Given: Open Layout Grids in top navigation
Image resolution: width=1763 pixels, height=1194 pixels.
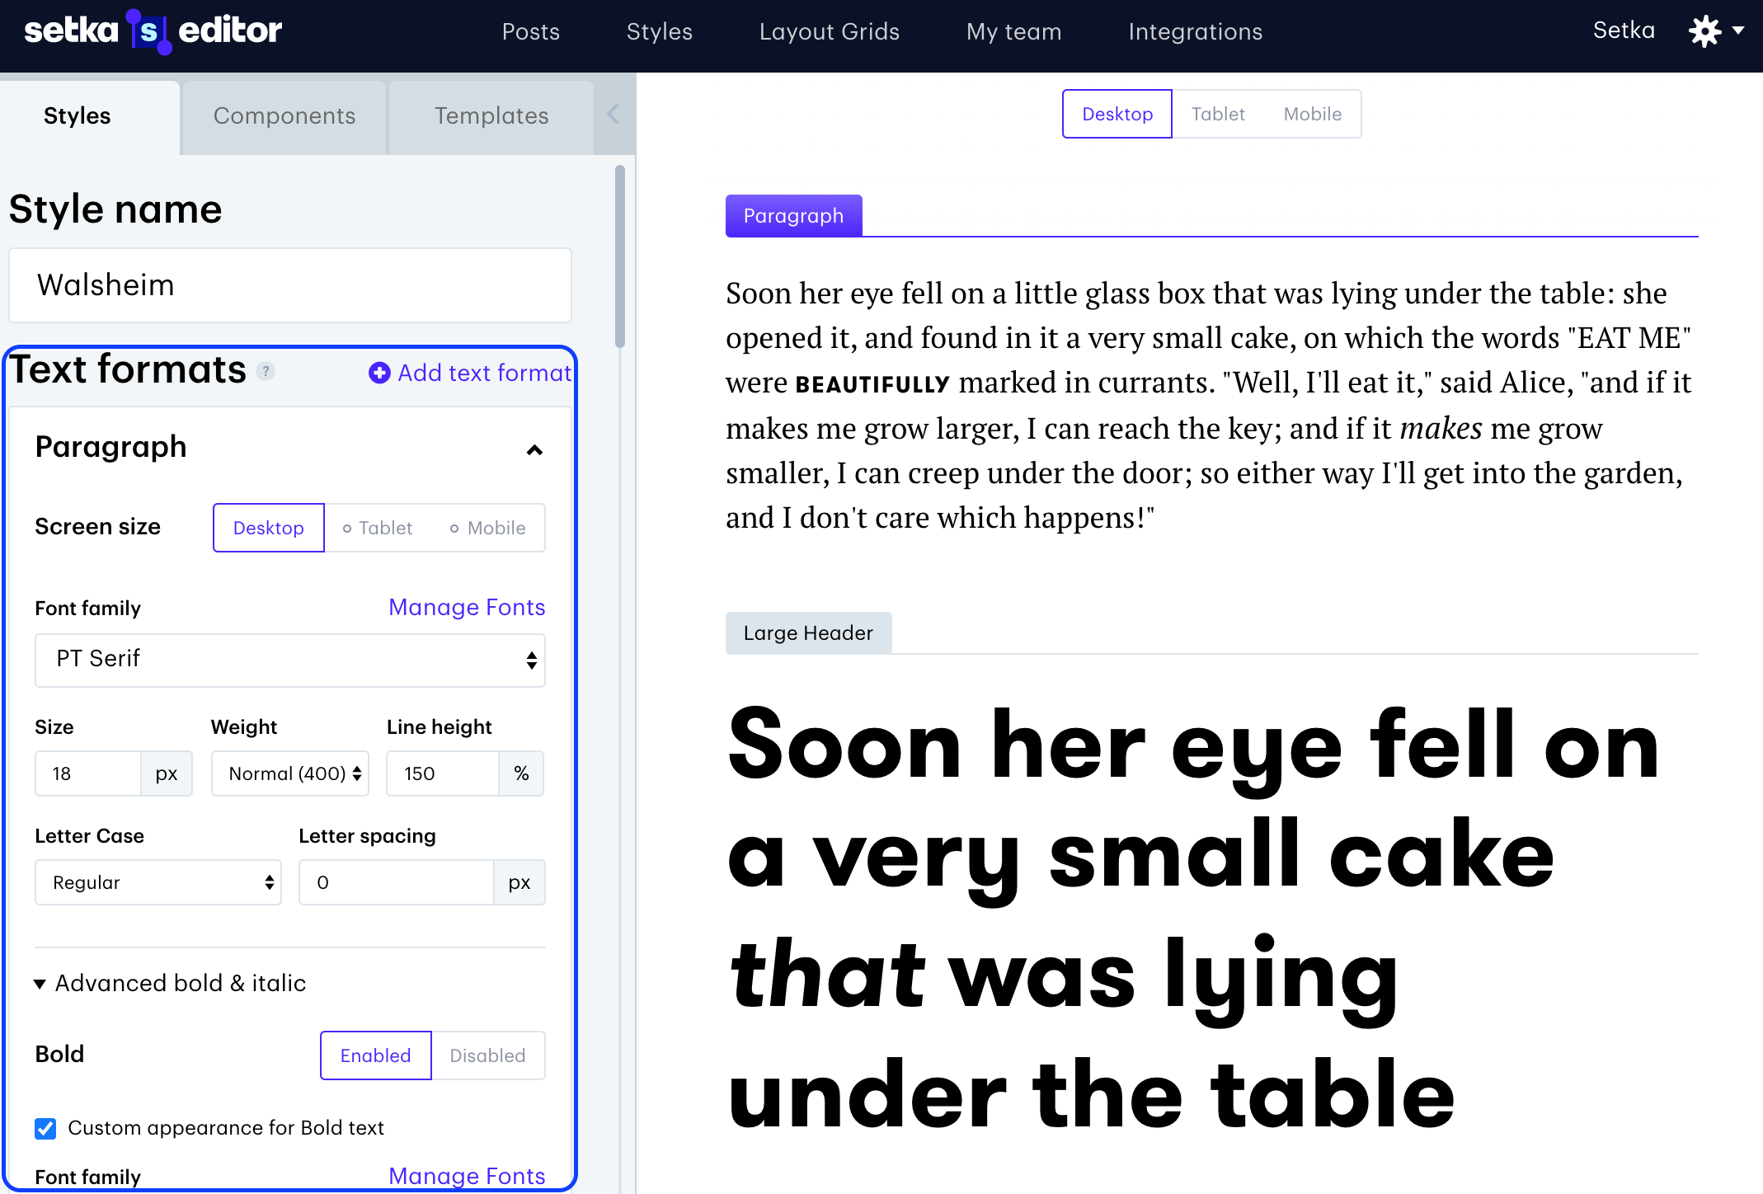Looking at the screenshot, I should 829,31.
